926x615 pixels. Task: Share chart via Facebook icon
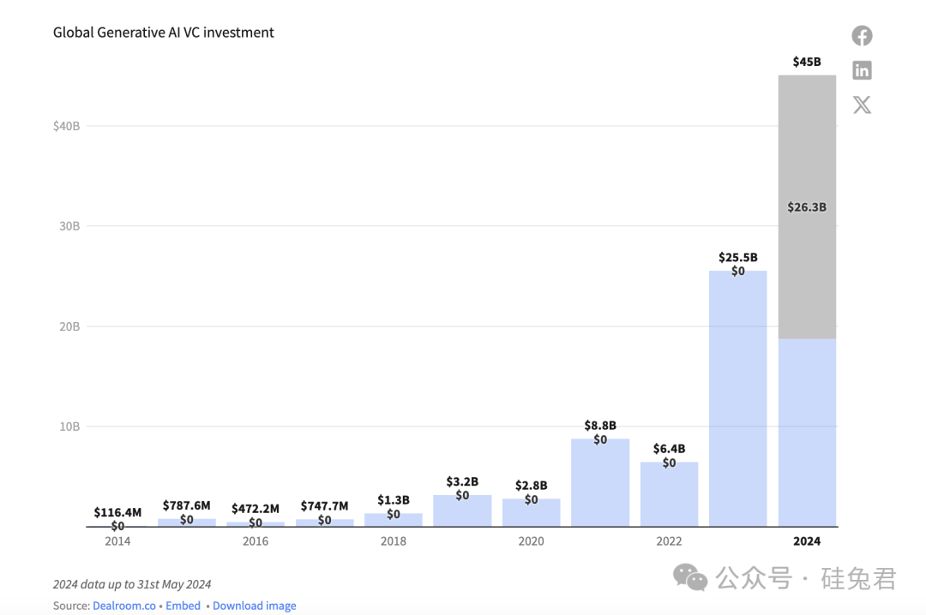862,36
